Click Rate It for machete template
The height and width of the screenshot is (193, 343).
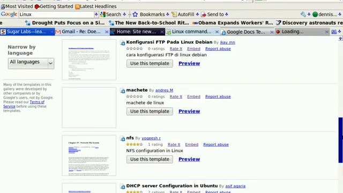[176, 96]
